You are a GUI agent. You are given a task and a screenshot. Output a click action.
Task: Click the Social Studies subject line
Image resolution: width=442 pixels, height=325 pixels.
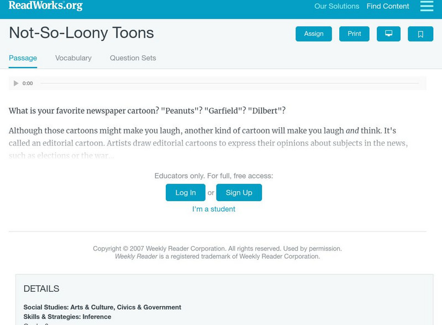click(x=102, y=307)
